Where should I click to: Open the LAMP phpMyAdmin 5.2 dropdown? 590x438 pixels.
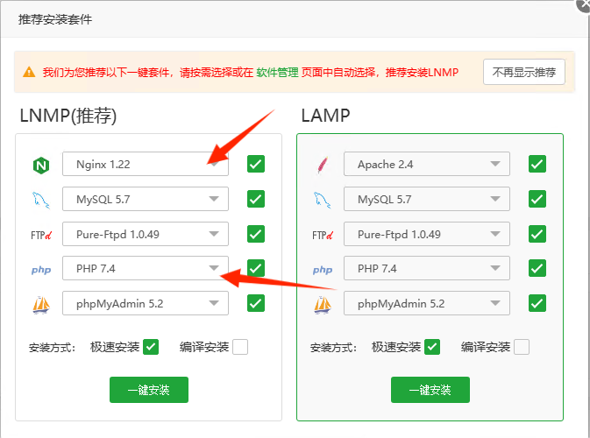coord(427,303)
